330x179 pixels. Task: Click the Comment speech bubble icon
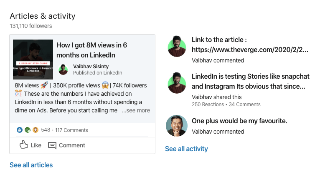(52, 145)
